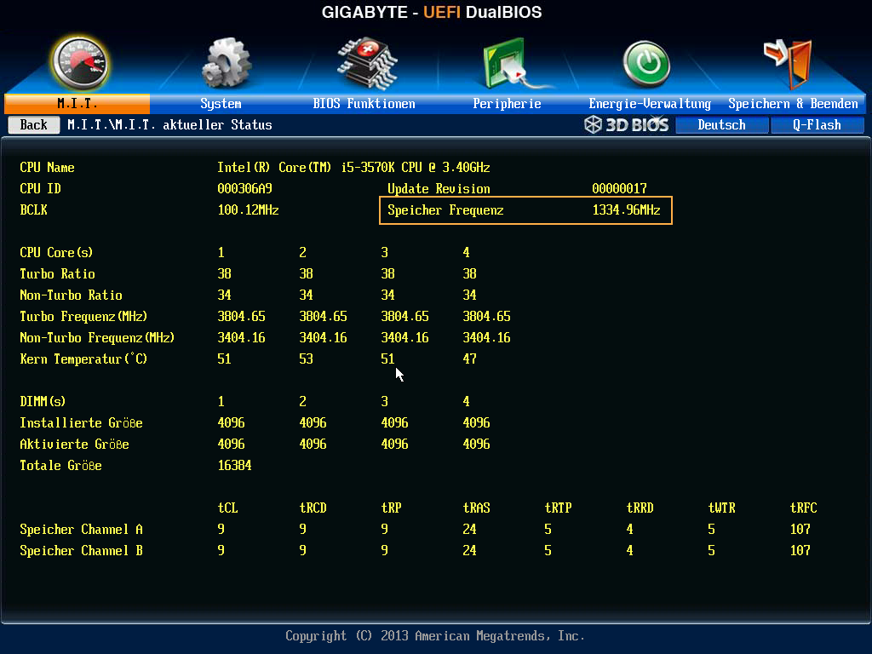Screen dimensions: 872x654
Task: Click the Back button
Action: (34, 124)
